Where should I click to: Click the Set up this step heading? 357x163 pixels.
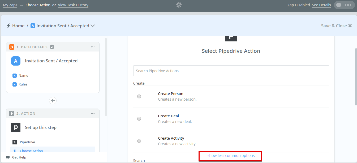tap(41, 127)
